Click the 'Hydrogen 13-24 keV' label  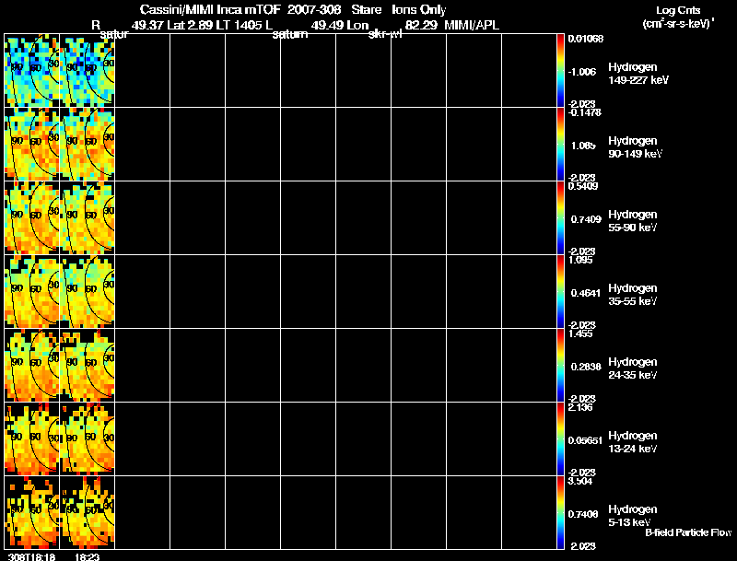pyautogui.click(x=633, y=442)
